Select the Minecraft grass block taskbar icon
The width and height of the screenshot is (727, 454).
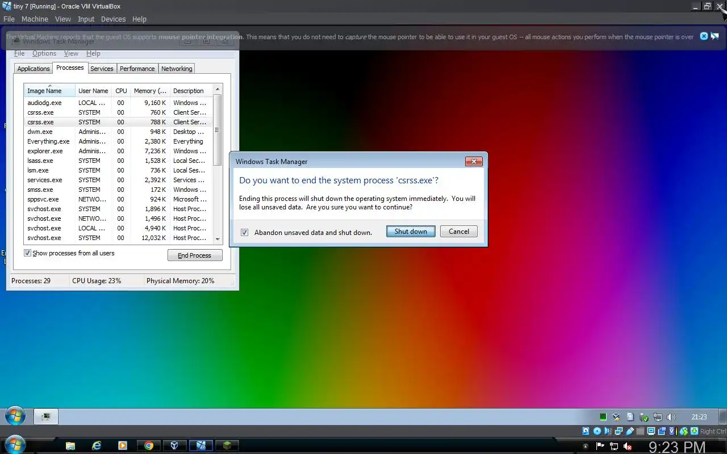point(227,445)
